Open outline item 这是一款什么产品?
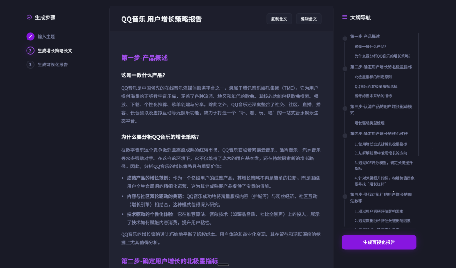This screenshot has width=456, height=268. click(x=370, y=47)
